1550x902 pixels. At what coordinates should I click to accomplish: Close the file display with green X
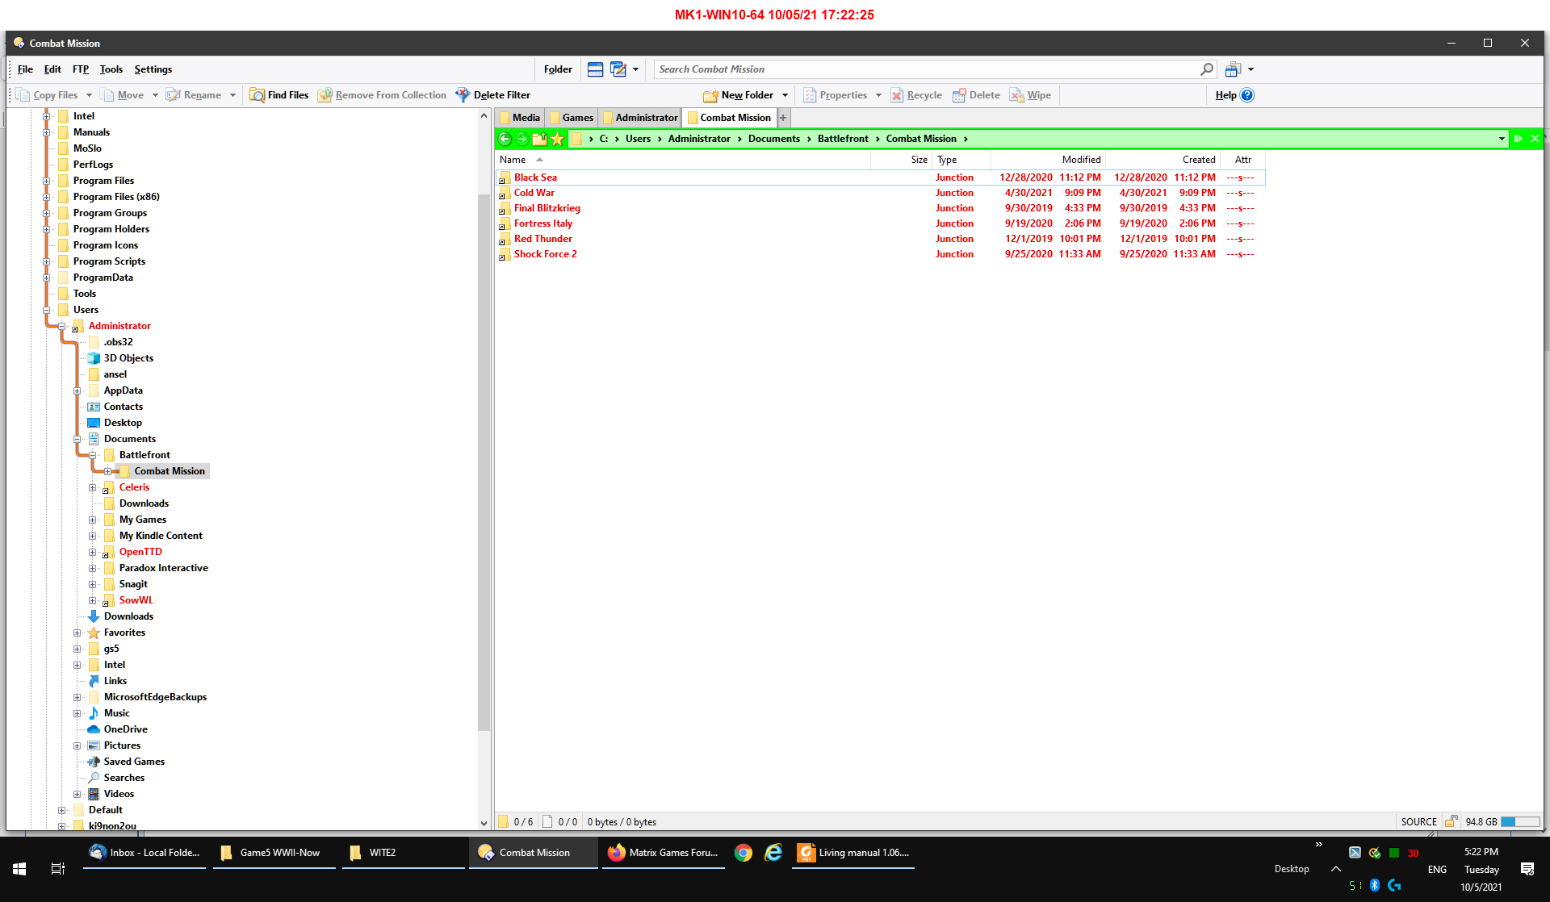1535,139
